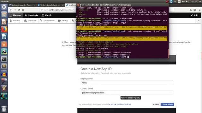Screen dimensions: 202x113
Task: Open Sublime Text from the dock
Action: coord(4,66)
